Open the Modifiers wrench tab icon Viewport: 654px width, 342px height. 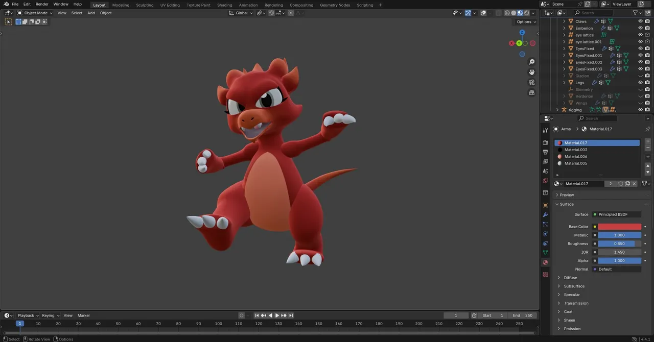[545, 215]
